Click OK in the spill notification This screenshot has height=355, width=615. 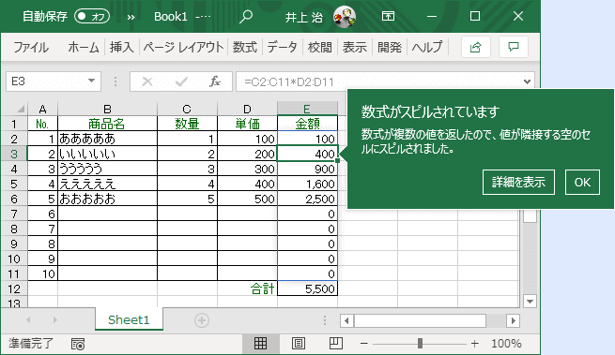coord(582,182)
